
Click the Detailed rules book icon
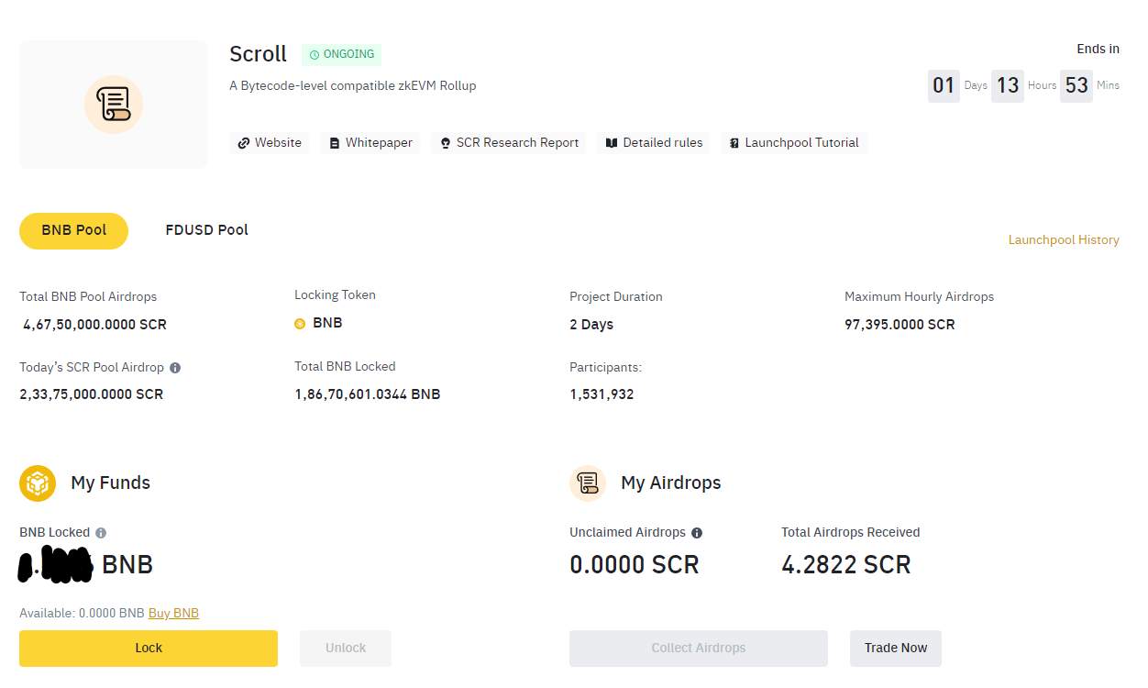612,143
